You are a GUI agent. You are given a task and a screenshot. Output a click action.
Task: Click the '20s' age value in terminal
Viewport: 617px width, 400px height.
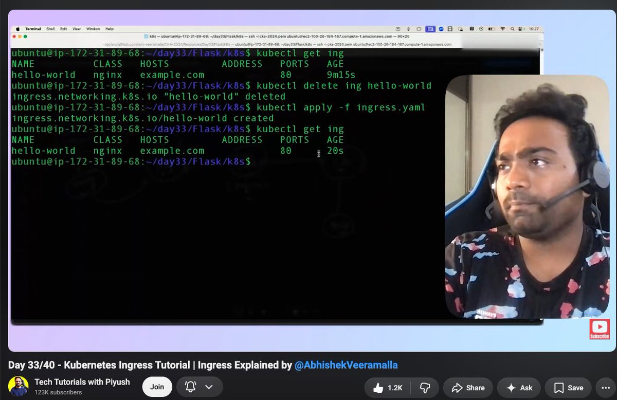point(335,151)
